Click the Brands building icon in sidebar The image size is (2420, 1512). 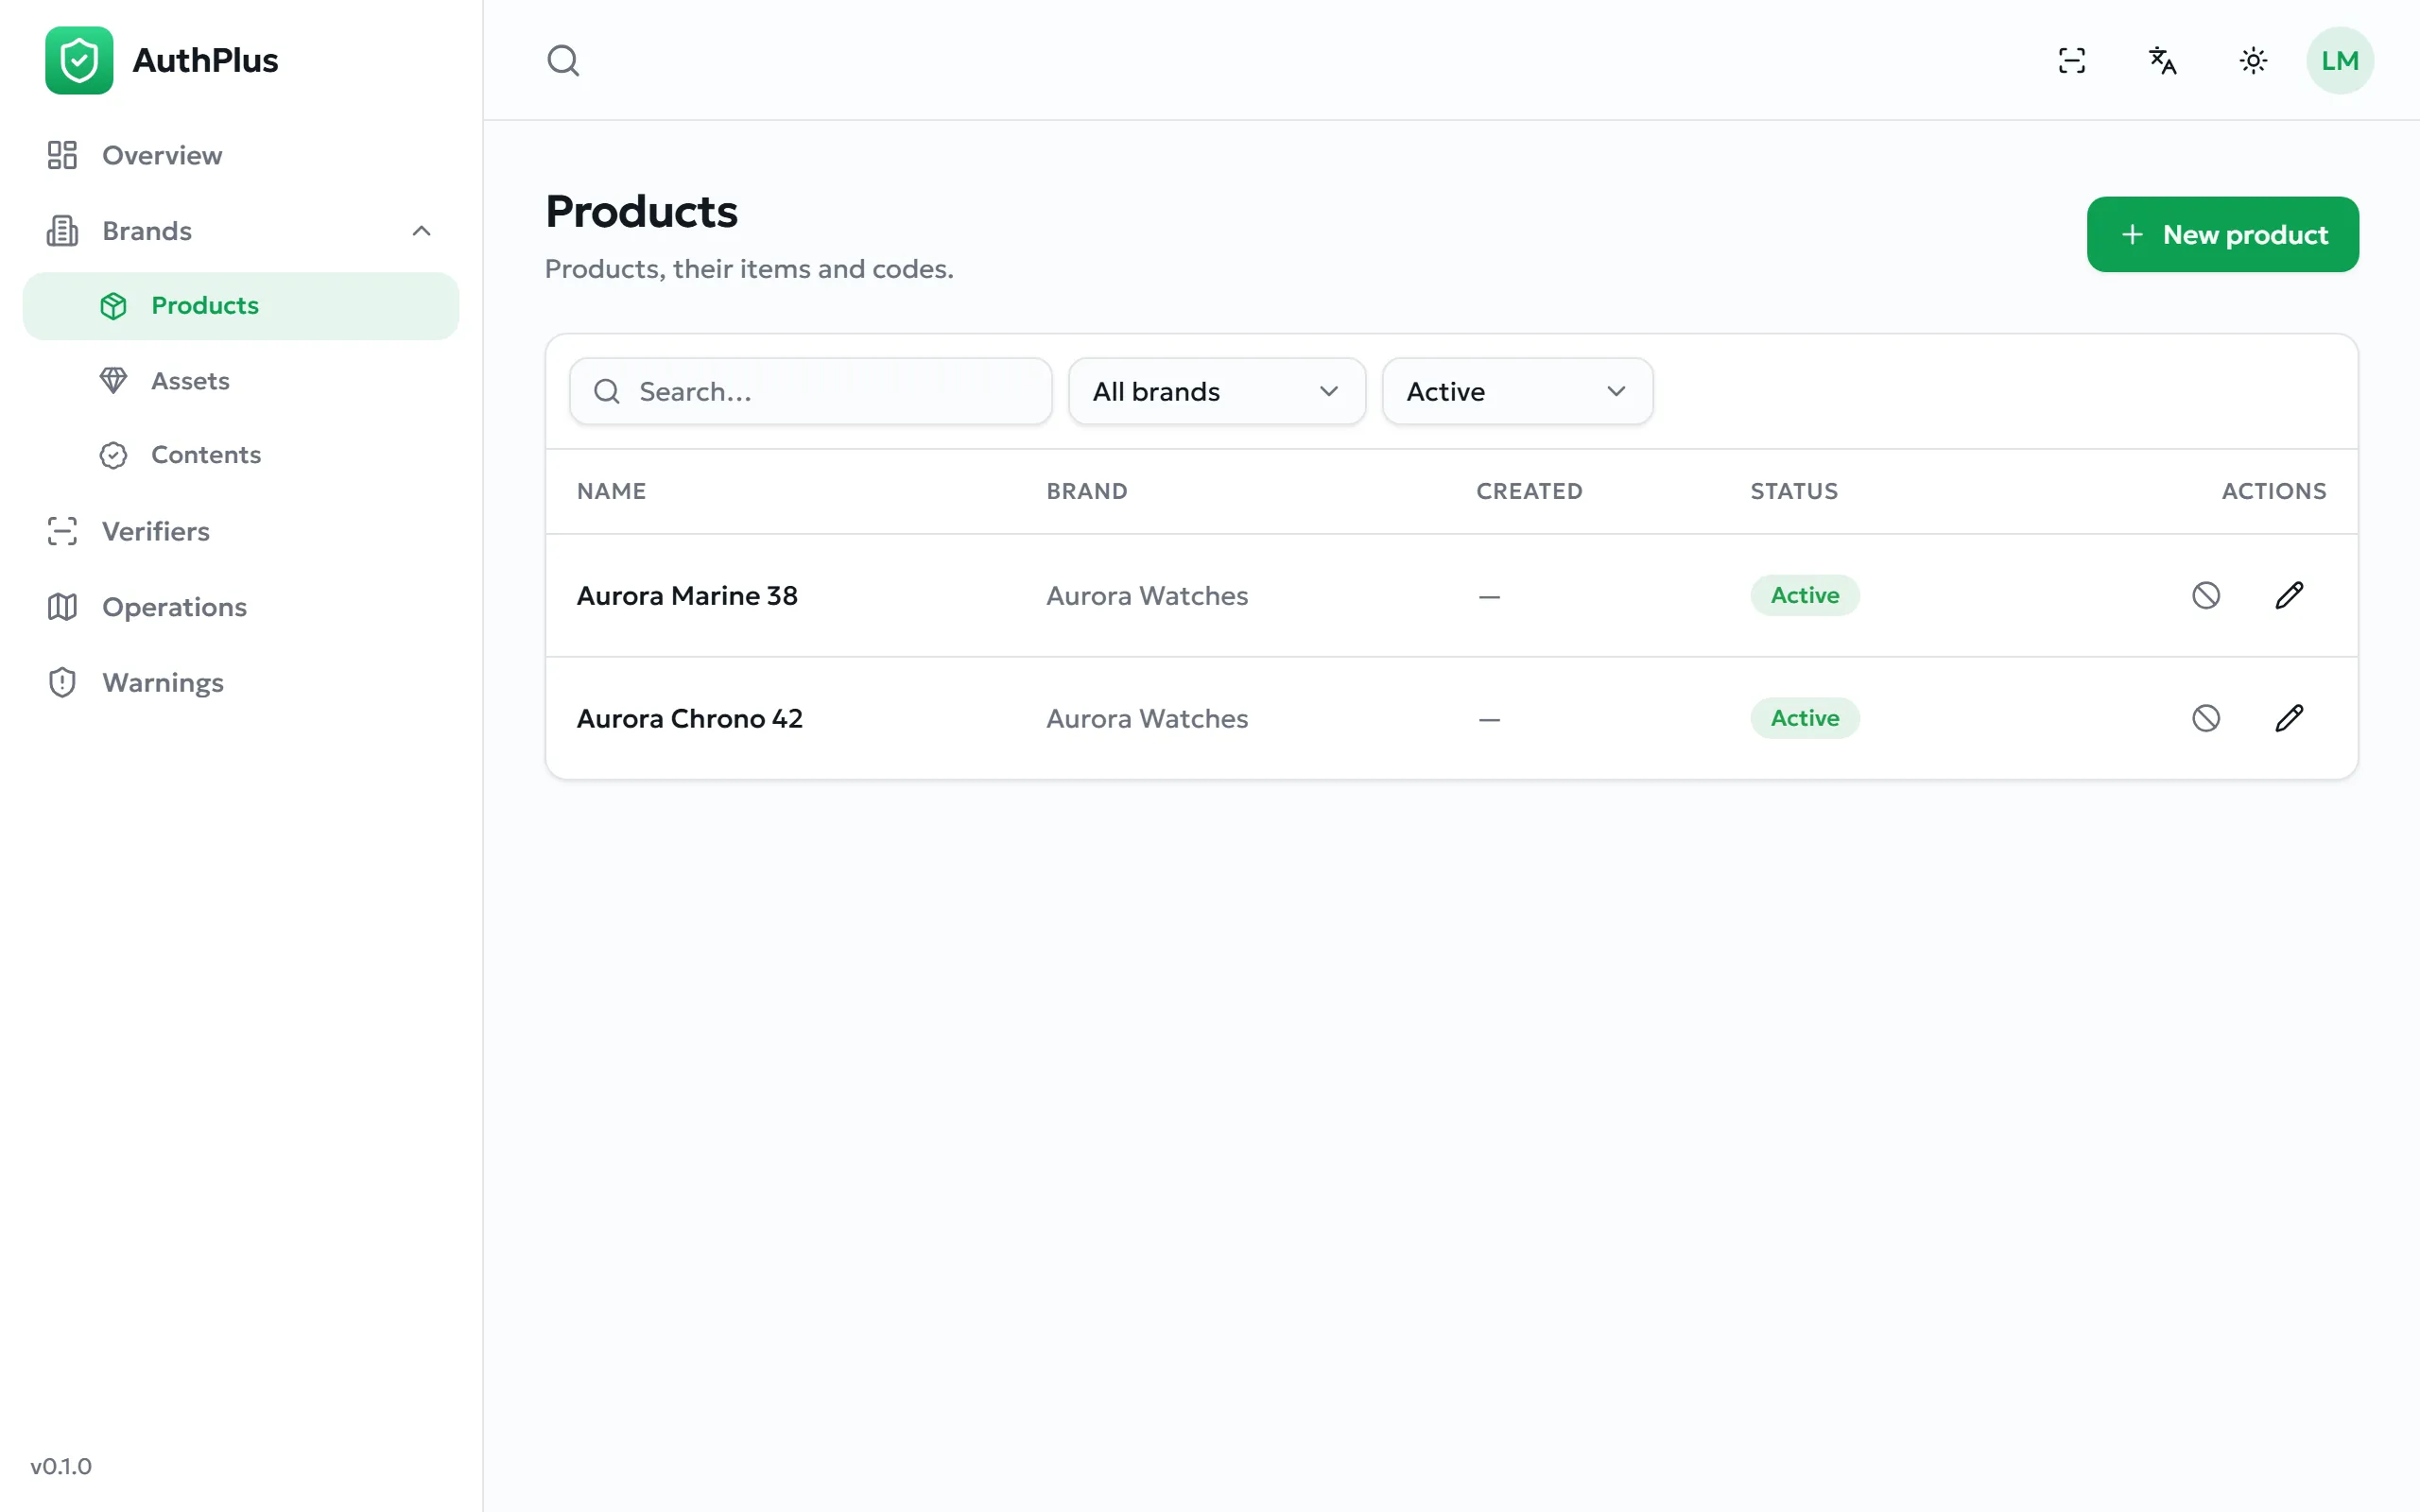(x=62, y=231)
